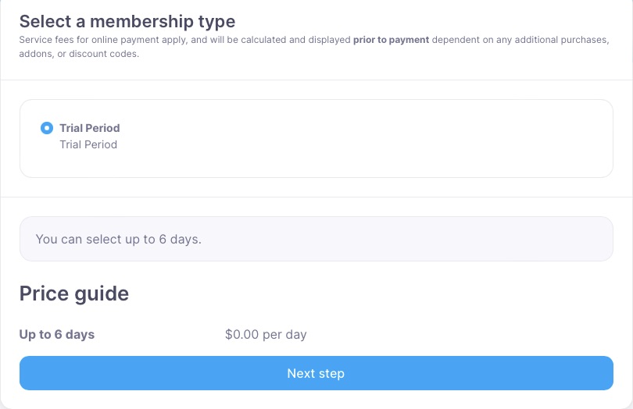Click the 'per day' text in the price row
Viewport: 633px width, 409px height.
pyautogui.click(x=284, y=334)
